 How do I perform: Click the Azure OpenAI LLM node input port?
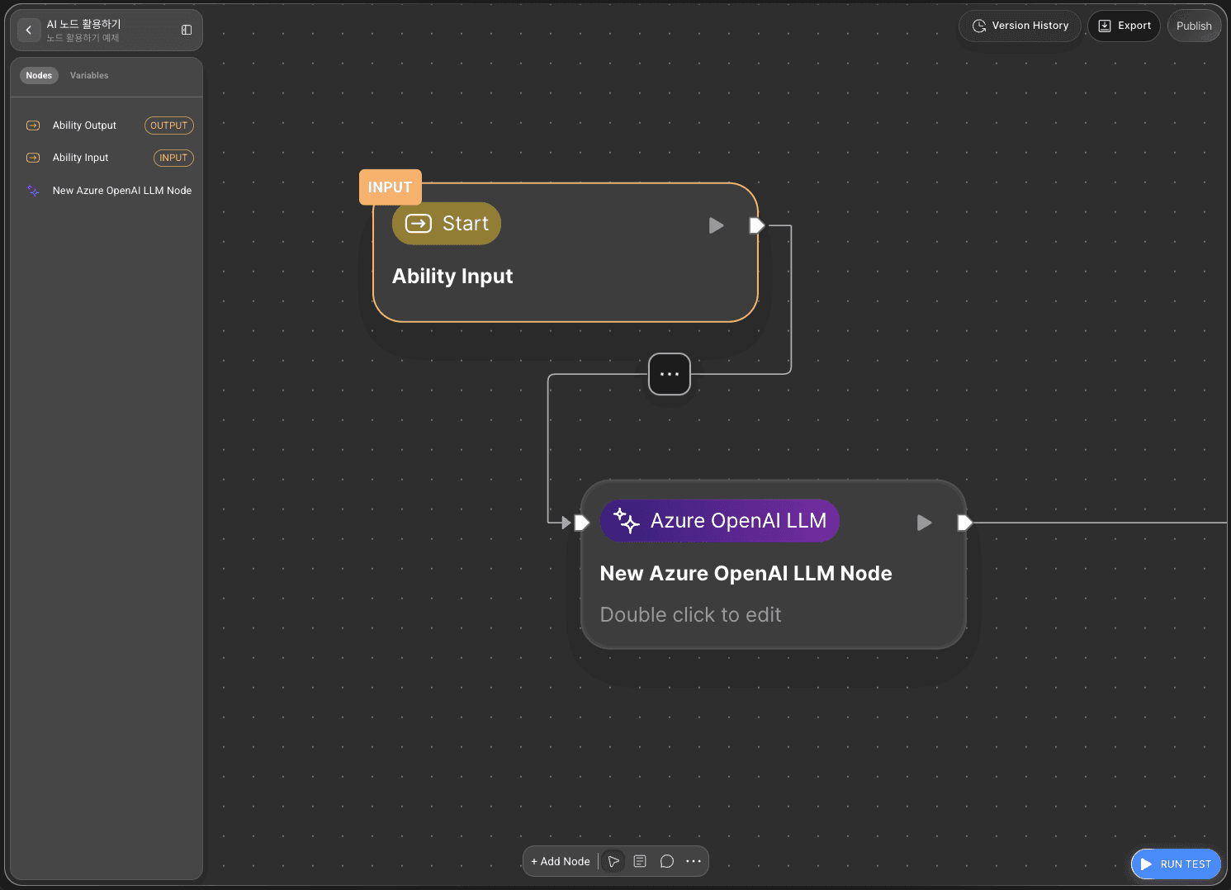pos(582,523)
